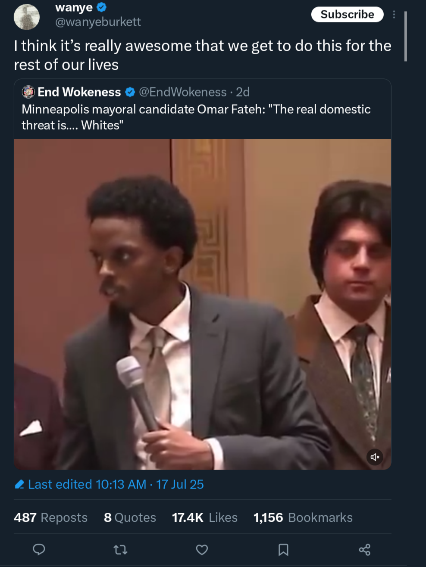This screenshot has height=567, width=426.
Task: Open the three-dot more options menu
Action: [394, 15]
